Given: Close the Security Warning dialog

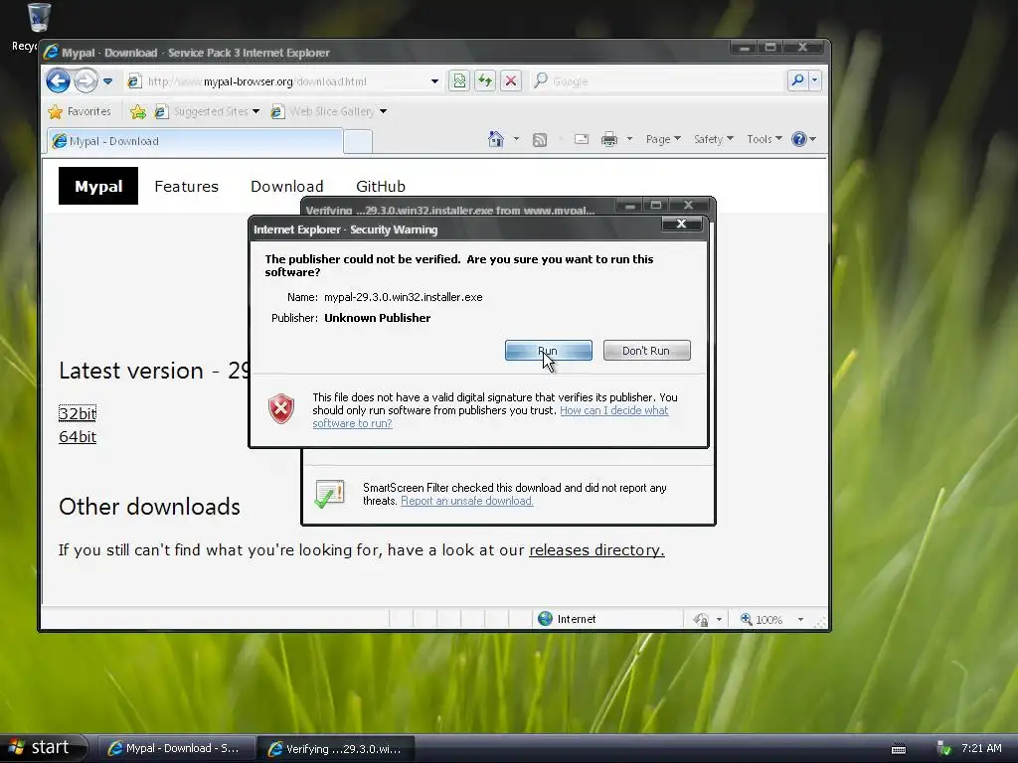Looking at the screenshot, I should [x=681, y=224].
